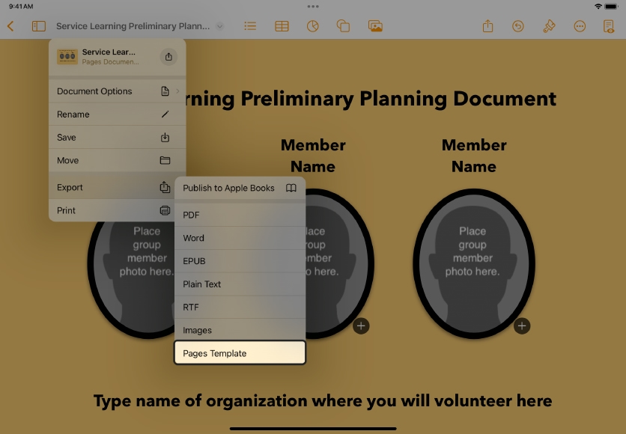Expand the document title dropdown chevron

pos(219,26)
